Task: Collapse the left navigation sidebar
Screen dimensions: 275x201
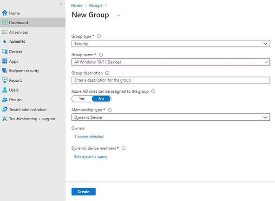Action: pyautogui.click(x=61, y=4)
